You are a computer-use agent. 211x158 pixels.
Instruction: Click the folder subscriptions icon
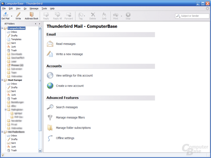click(50, 128)
